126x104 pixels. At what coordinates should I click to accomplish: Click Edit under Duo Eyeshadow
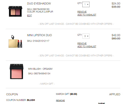pyautogui.click(x=29, y=16)
